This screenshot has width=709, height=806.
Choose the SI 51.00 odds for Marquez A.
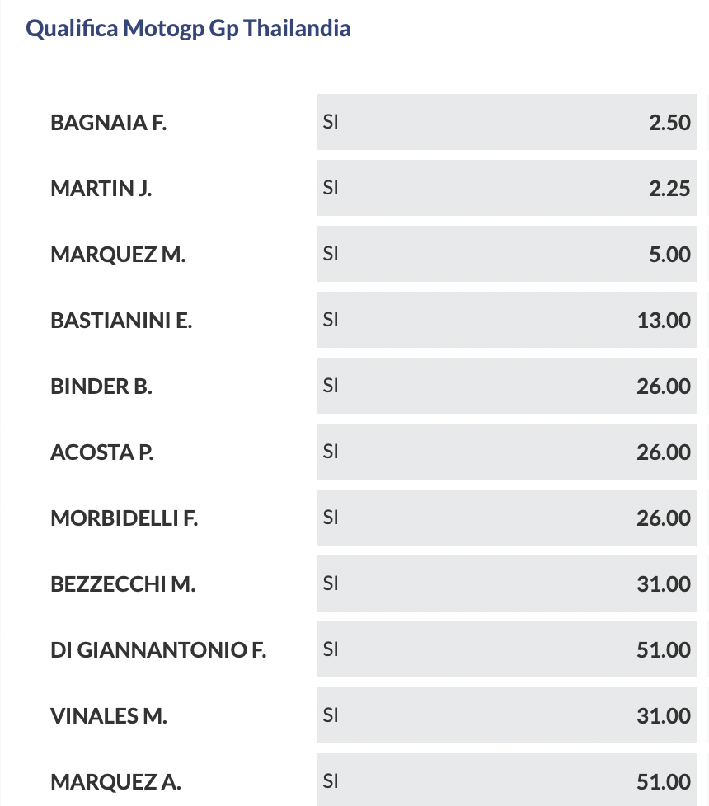[x=506, y=779]
